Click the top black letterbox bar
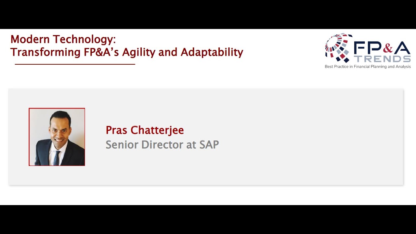 [x=208, y=14]
